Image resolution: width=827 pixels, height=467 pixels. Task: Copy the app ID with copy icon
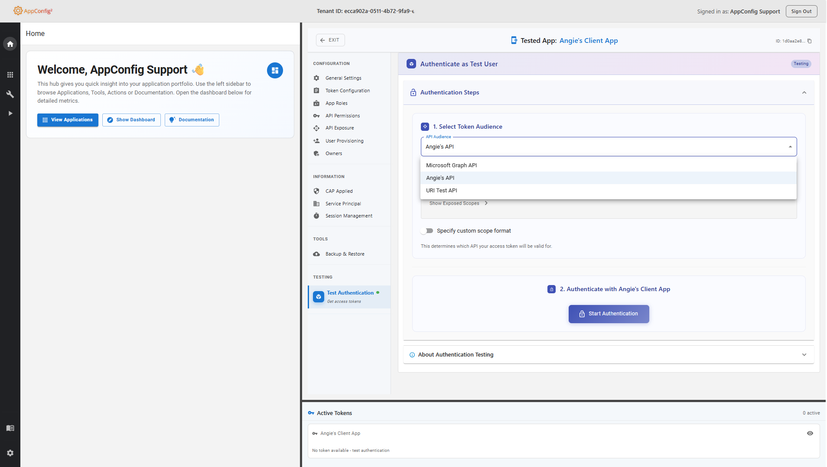coord(809,41)
